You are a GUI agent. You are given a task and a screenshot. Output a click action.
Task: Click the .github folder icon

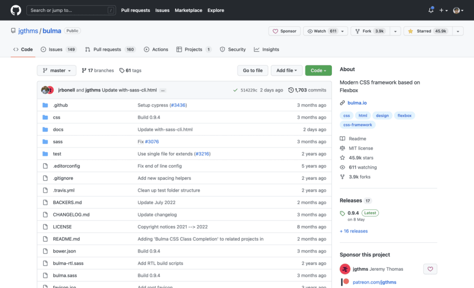point(45,105)
